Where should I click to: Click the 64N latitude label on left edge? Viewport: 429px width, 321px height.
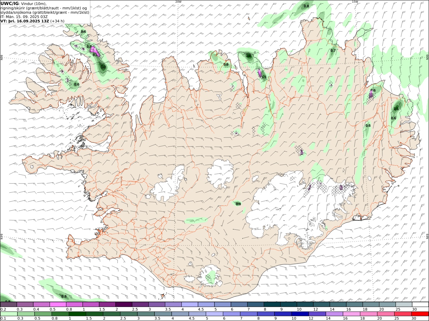2,236
